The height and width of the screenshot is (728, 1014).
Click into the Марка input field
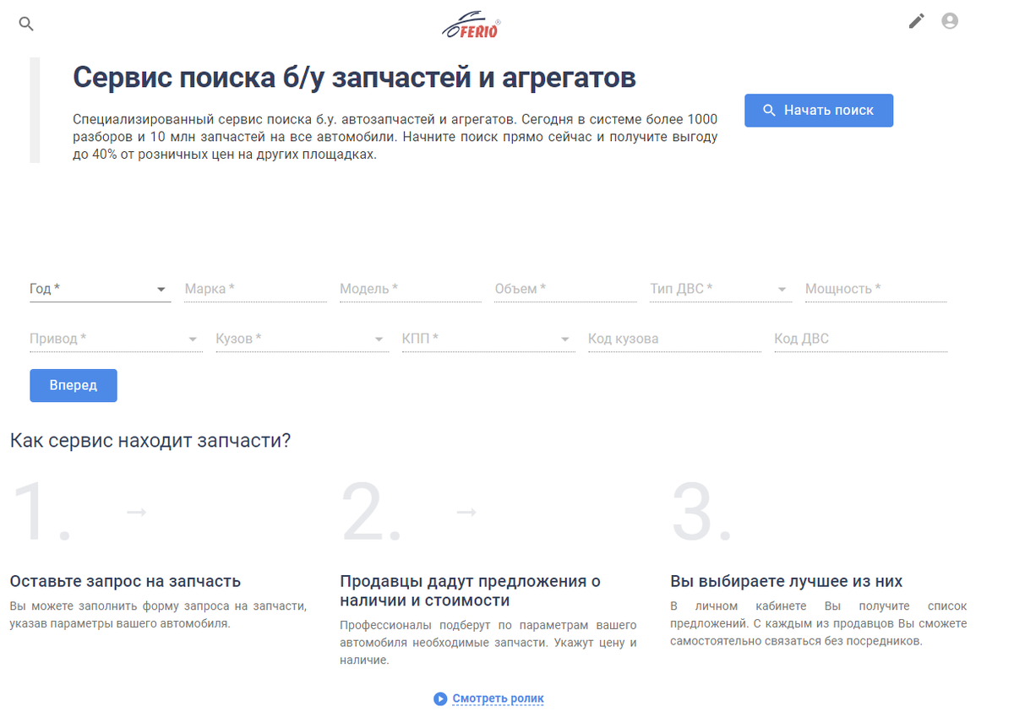(253, 289)
